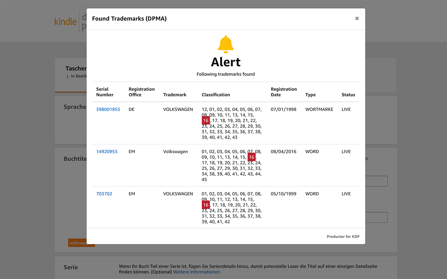Click highlighted class 16 in row 398001855
This screenshot has height=279, width=447.
[206, 121]
